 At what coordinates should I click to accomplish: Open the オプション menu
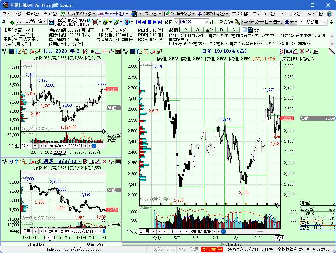coord(263,14)
